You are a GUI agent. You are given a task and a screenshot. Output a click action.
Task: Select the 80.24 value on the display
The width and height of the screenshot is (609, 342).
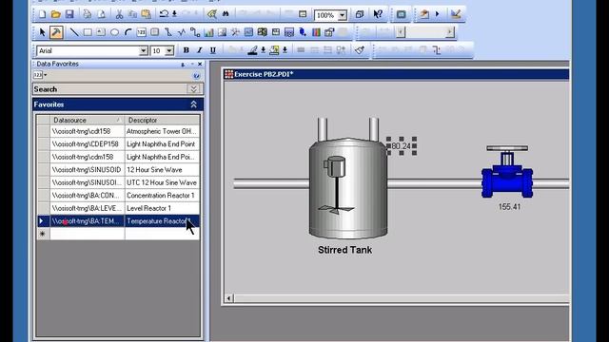(x=402, y=146)
